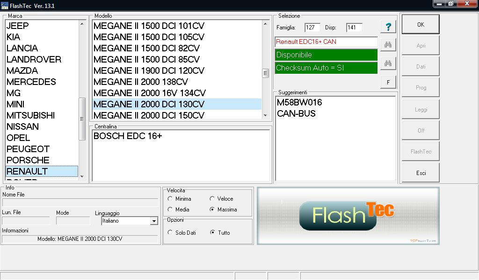Click the Modello list scroll-up arrow
This screenshot has height=280, width=479.
(265, 24)
